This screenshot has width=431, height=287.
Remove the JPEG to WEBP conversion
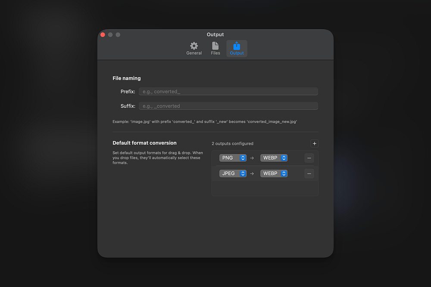point(309,174)
